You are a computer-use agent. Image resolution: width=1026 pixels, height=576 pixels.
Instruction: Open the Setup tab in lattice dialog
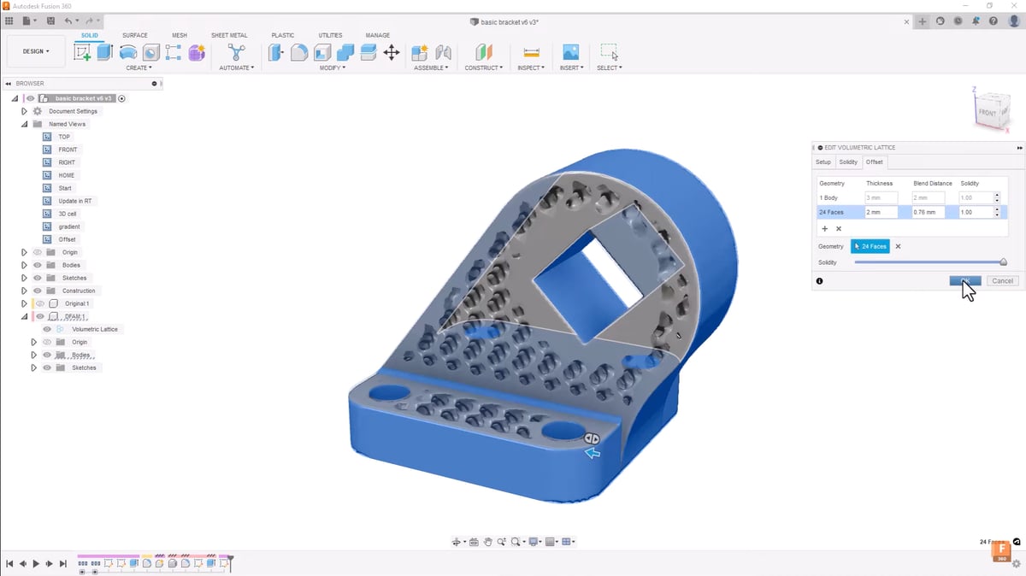(823, 162)
